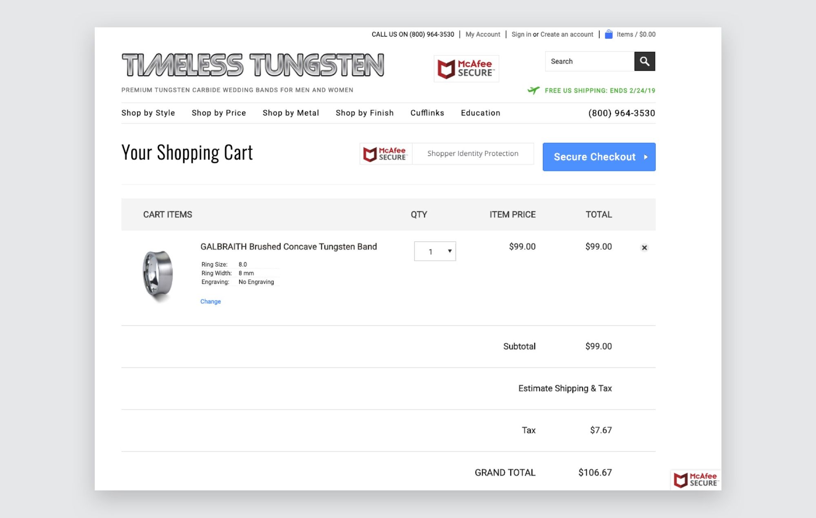816x518 pixels.
Task: Click Sign in at the top
Action: point(521,34)
